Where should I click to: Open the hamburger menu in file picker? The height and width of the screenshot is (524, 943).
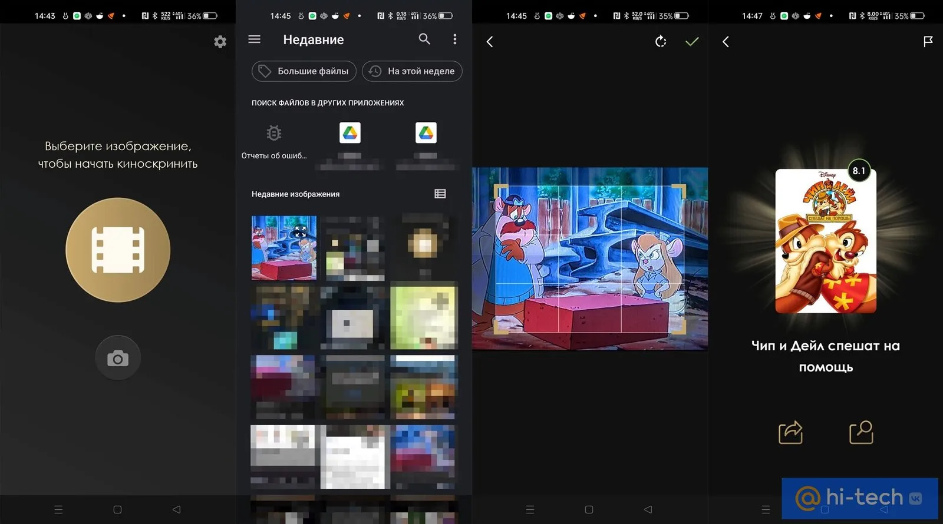tap(255, 39)
